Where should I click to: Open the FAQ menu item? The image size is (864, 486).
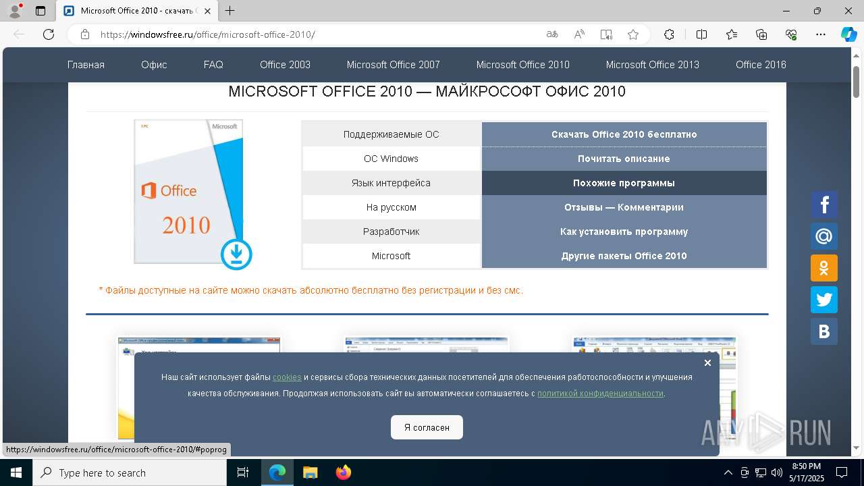pyautogui.click(x=213, y=65)
